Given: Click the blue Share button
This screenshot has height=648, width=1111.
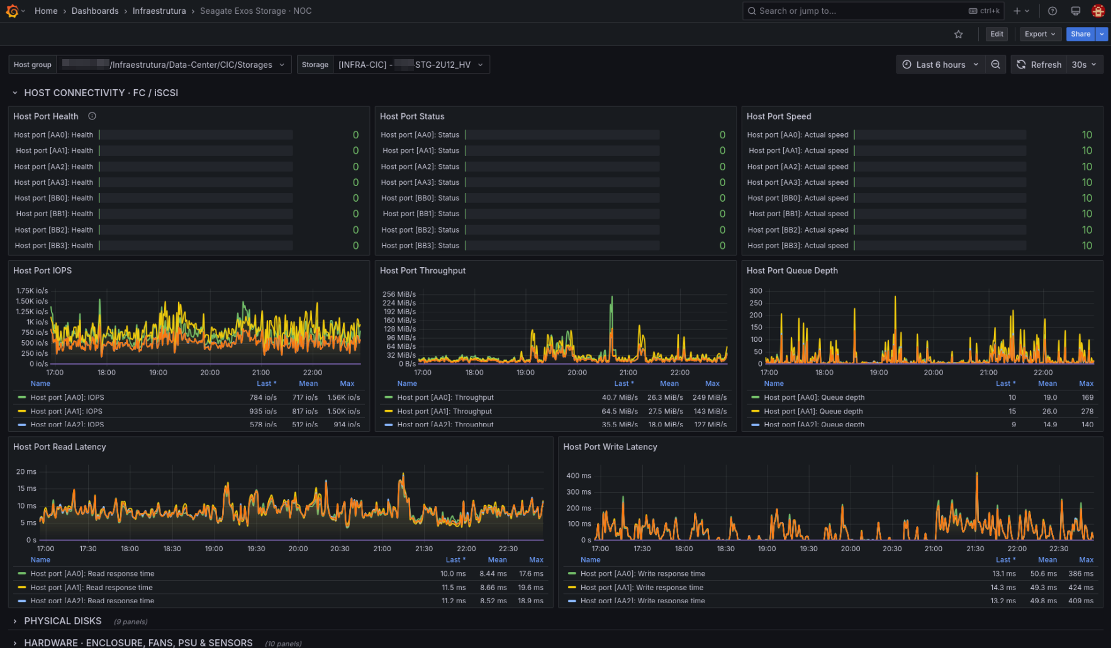Looking at the screenshot, I should 1080,35.
